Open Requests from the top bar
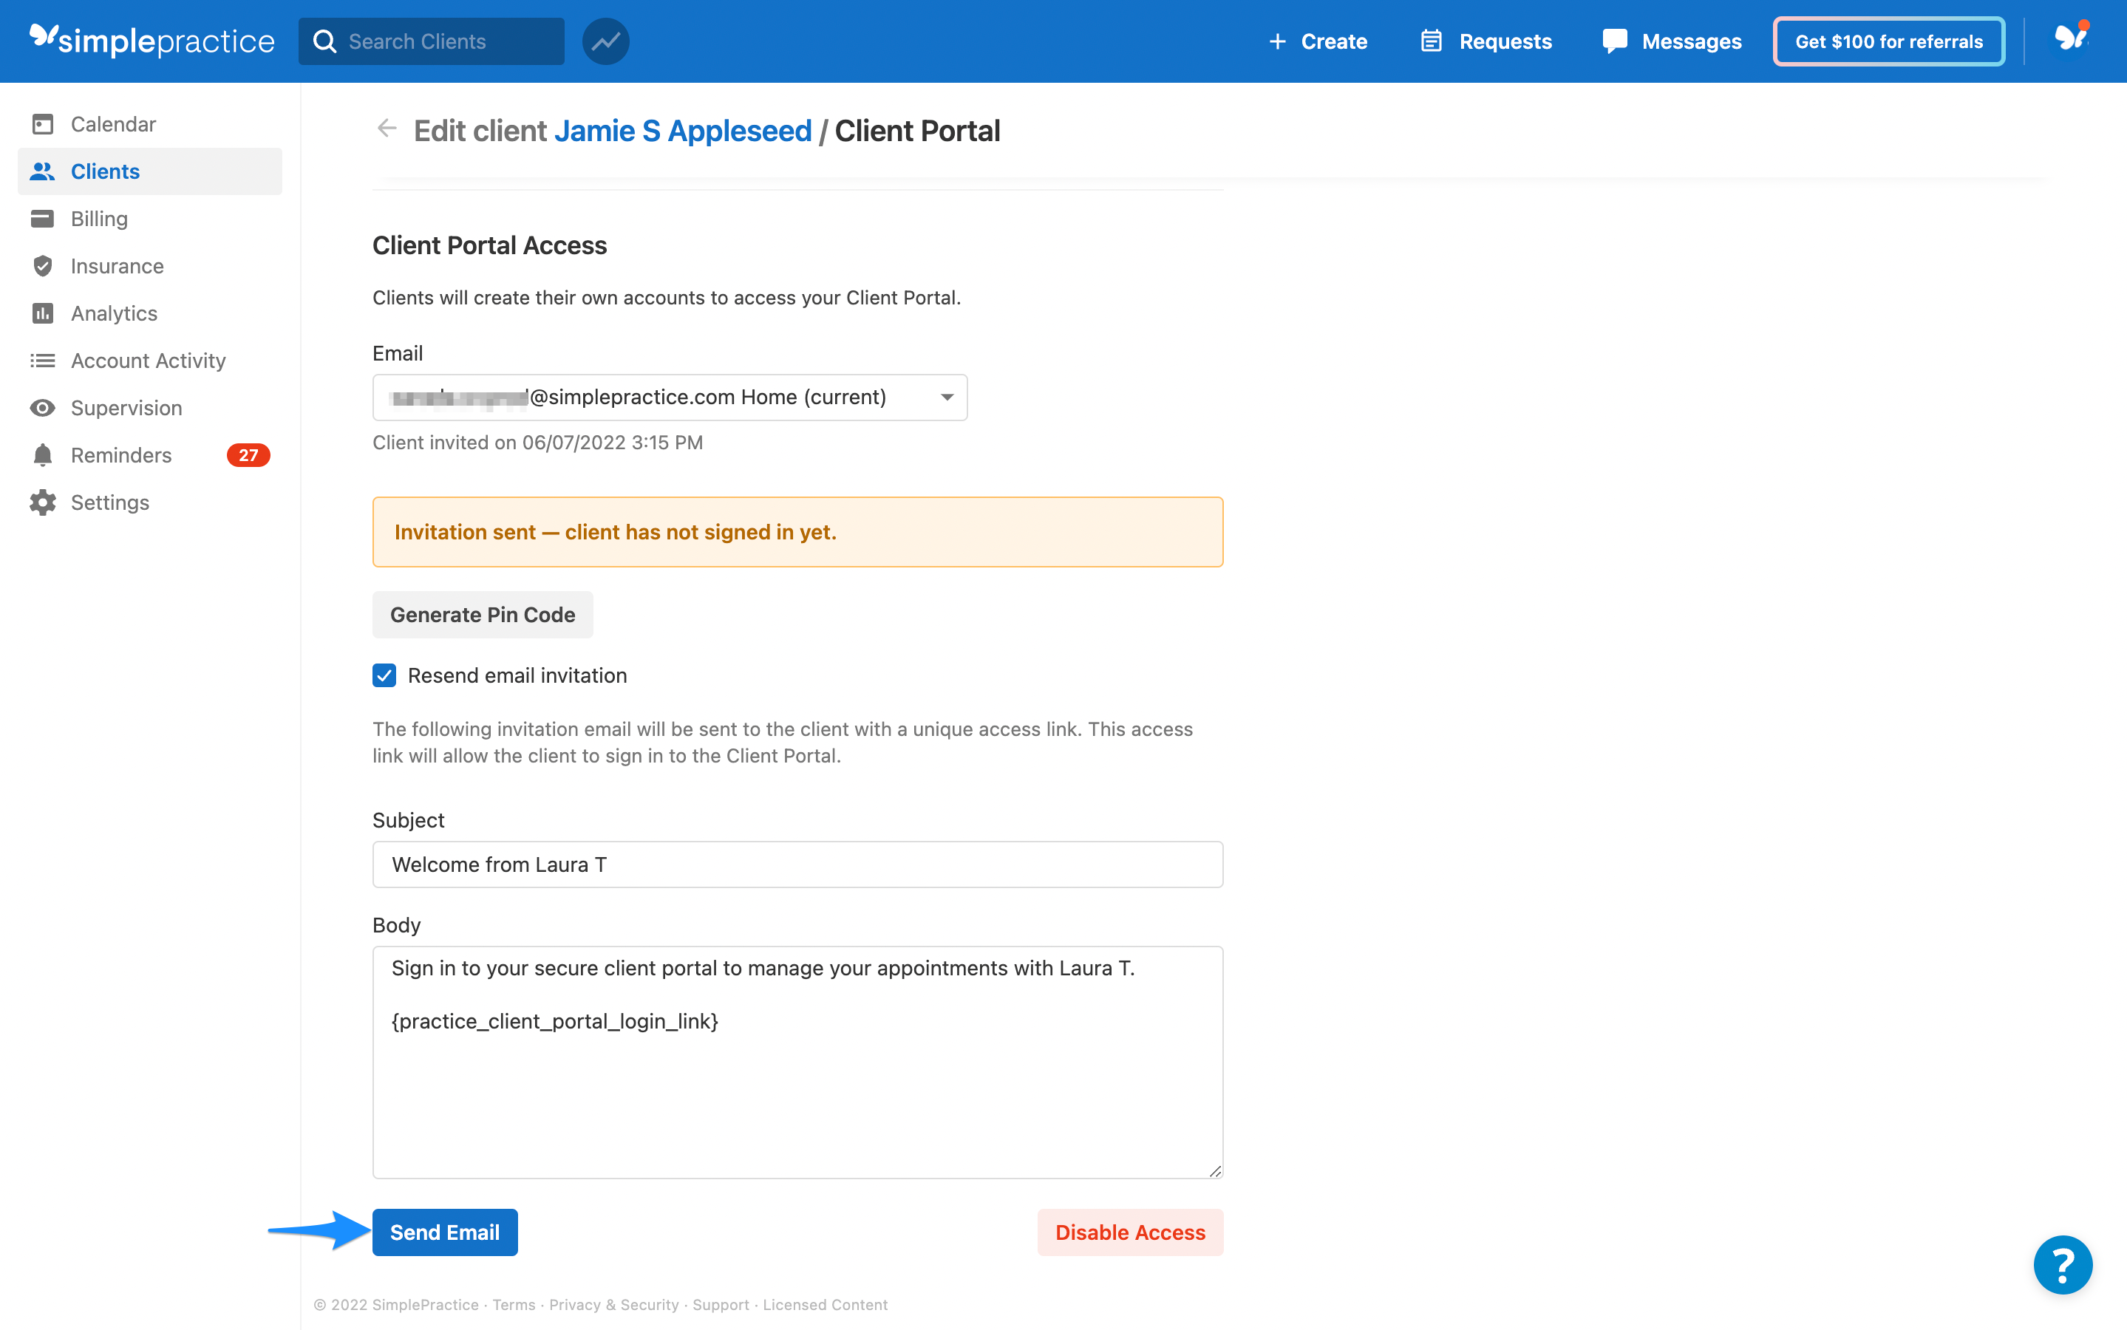The image size is (2127, 1330). pyautogui.click(x=1485, y=41)
